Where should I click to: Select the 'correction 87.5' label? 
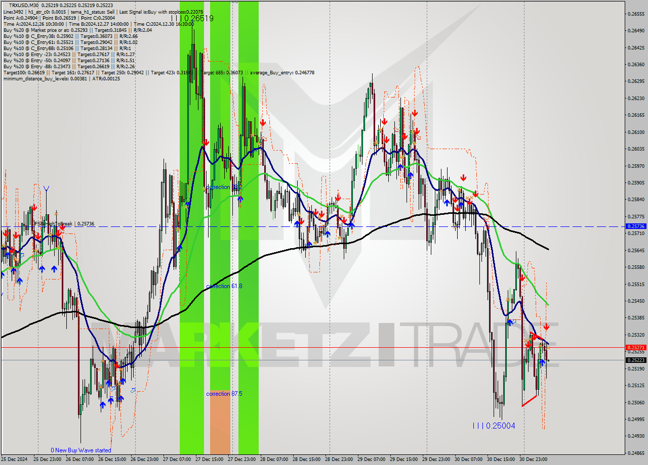pyautogui.click(x=224, y=394)
